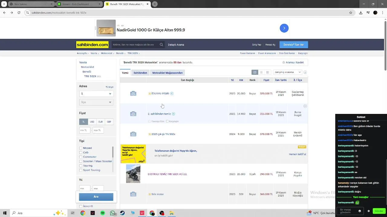The width and height of the screenshot is (387, 217).
Task: Click the min TL price field
Action: point(85,130)
